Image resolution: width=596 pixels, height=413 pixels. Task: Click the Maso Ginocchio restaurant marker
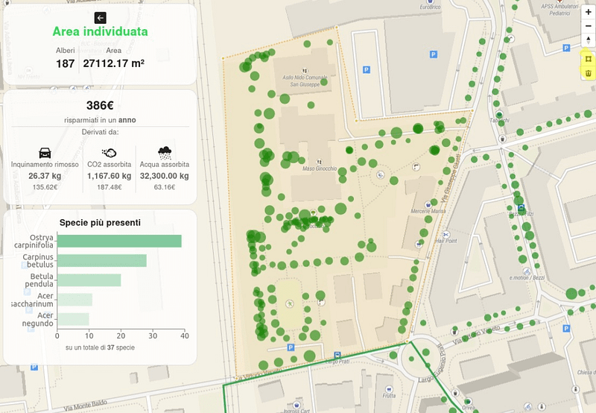coord(320,162)
